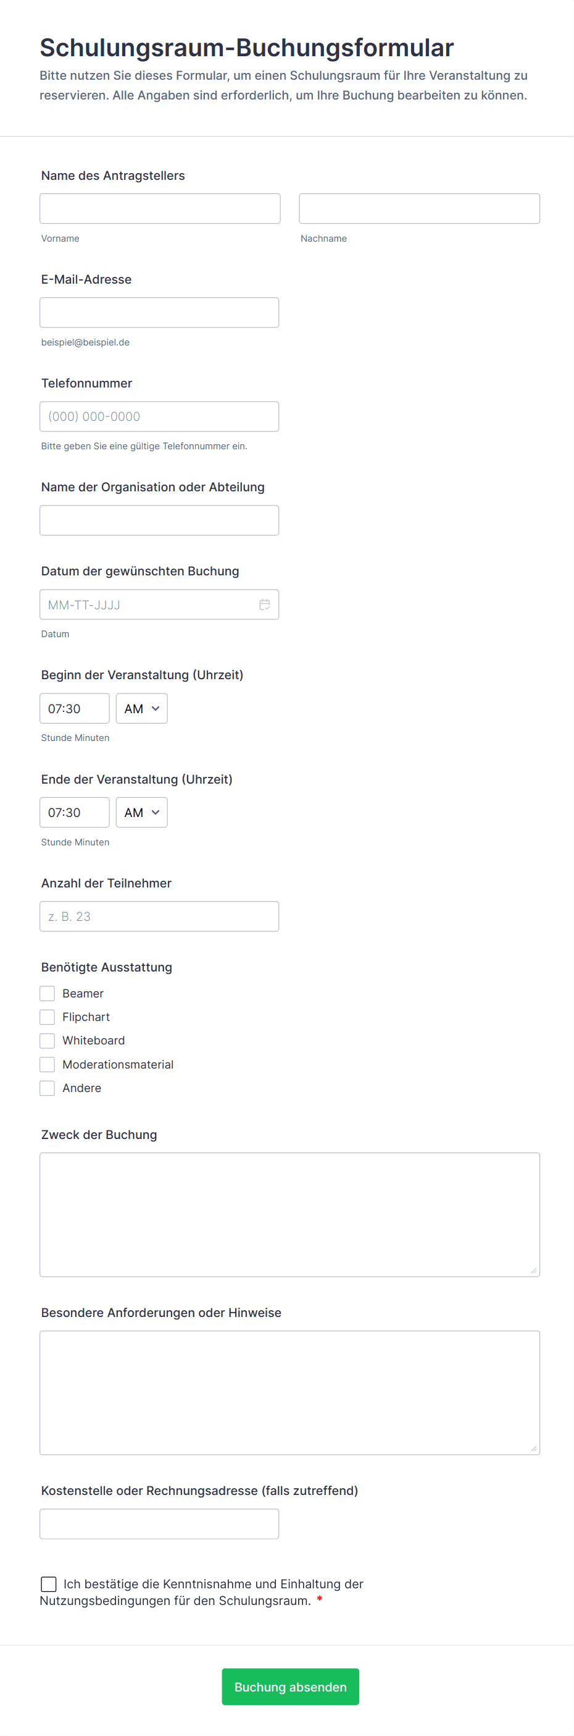Image resolution: width=574 pixels, height=1736 pixels.
Task: Focus the Nachname text field
Action: [418, 209]
